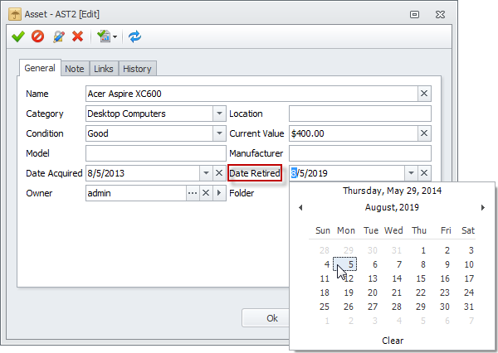This screenshot has width=498, height=353.
Task: Click the green checkmark save icon
Action: (x=18, y=36)
